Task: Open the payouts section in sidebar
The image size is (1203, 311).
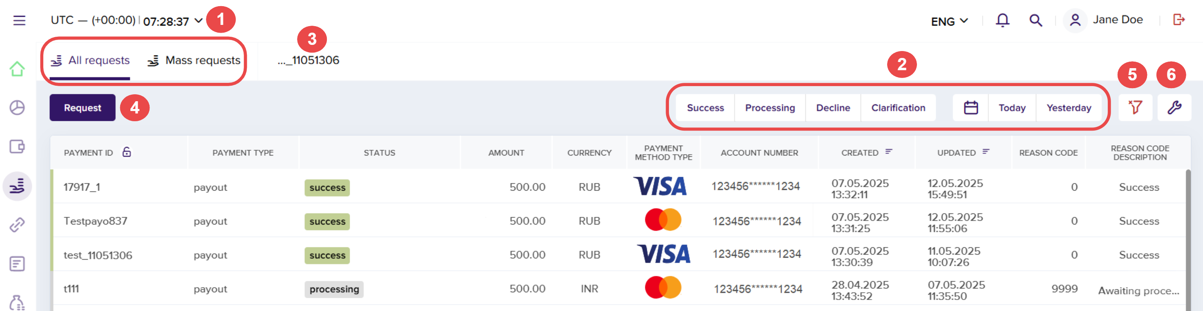Action: [x=17, y=186]
